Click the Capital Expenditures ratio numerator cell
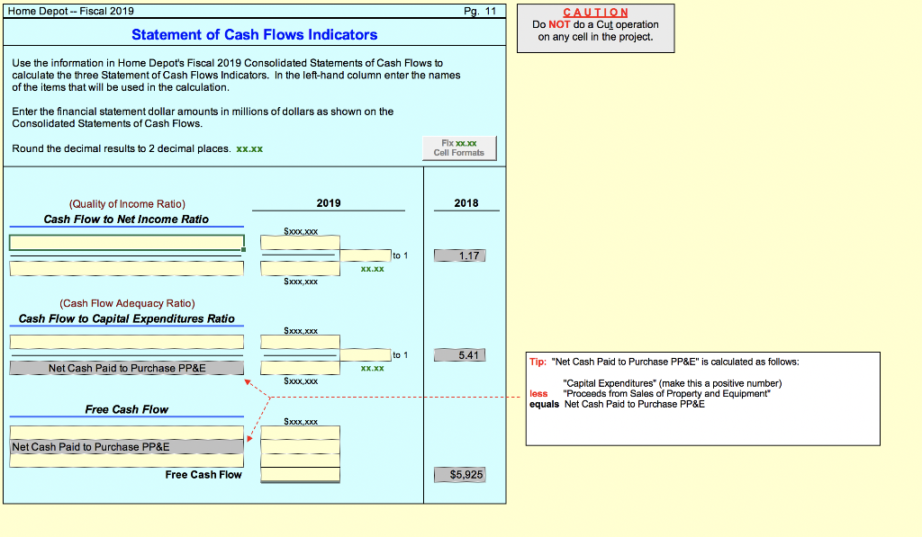 pyautogui.click(x=299, y=342)
